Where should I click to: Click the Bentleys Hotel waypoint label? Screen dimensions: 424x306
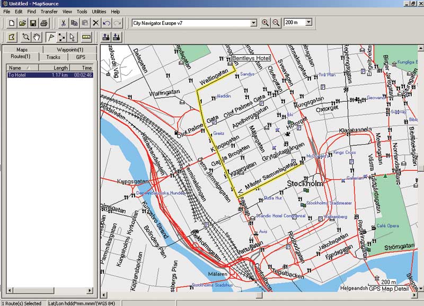(251, 58)
